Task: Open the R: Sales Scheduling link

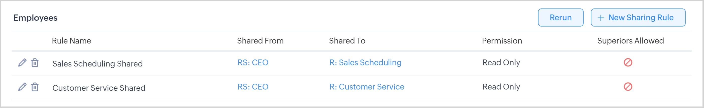Action: click(365, 62)
